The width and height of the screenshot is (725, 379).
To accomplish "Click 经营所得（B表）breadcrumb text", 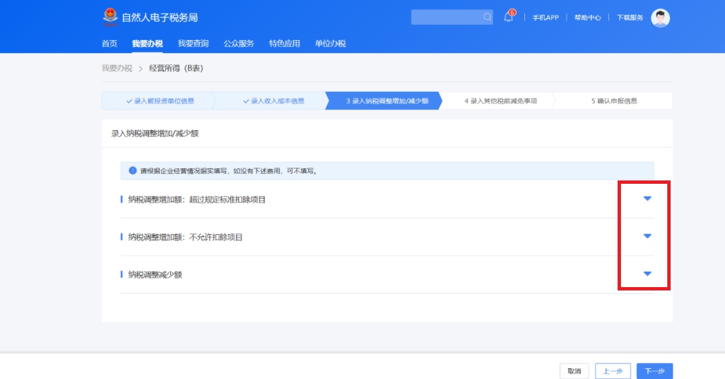I will (x=176, y=68).
